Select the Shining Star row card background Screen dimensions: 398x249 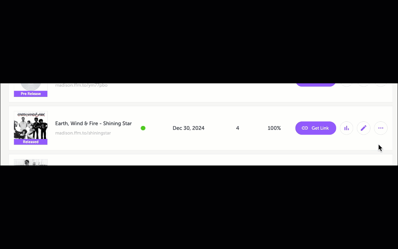point(200,128)
